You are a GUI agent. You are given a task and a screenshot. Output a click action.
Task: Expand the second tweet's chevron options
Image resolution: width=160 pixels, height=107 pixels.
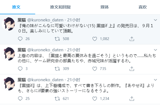click(x=155, y=50)
